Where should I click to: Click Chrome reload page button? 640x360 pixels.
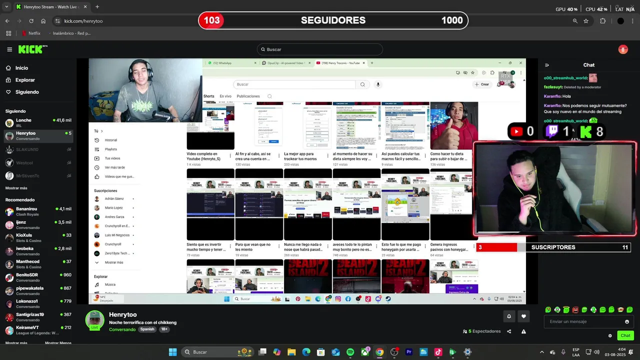(31, 21)
